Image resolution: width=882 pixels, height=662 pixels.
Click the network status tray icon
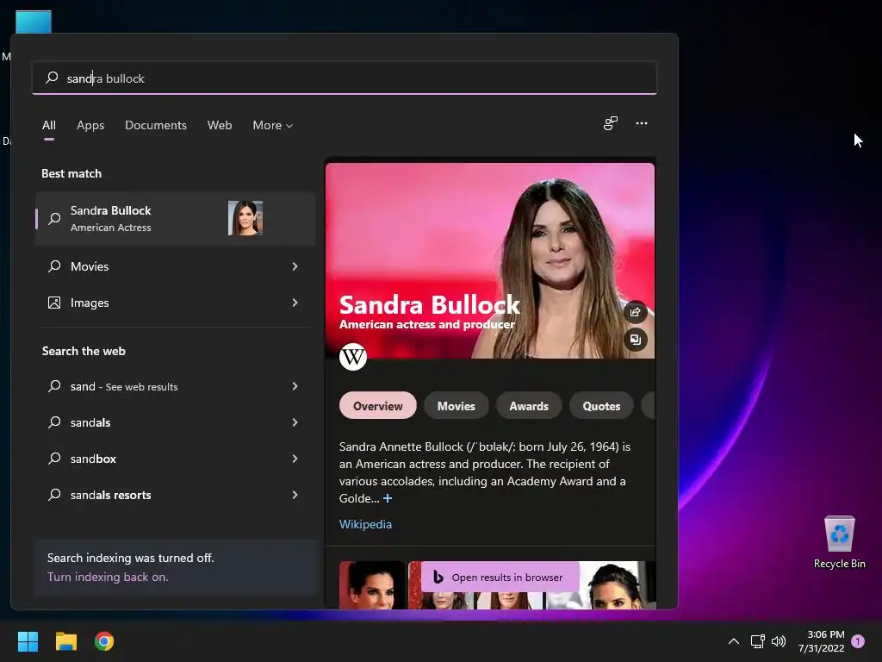pos(757,641)
